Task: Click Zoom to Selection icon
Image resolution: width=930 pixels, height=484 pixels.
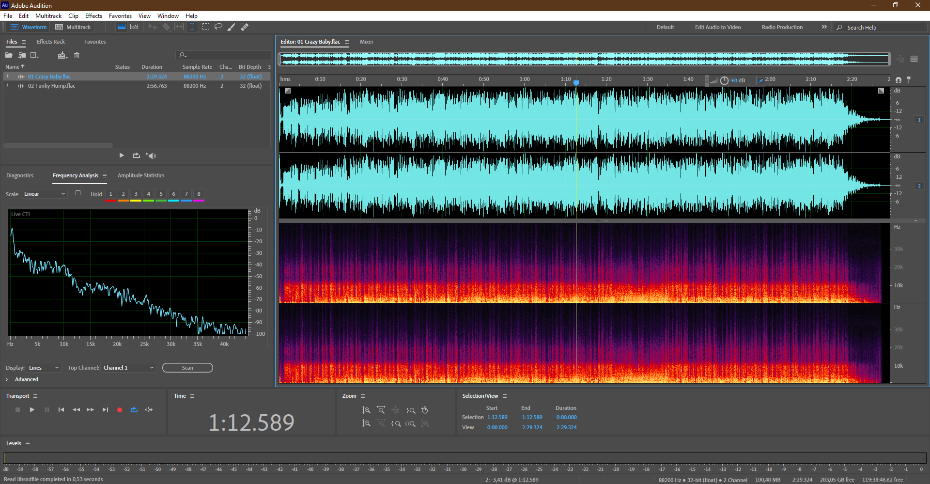Action: pyautogui.click(x=410, y=423)
